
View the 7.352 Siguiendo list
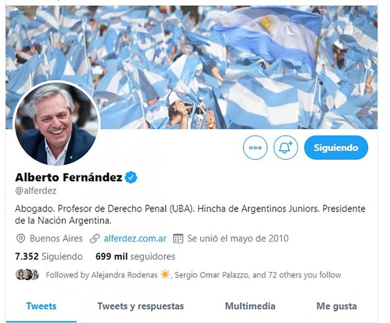point(49,256)
